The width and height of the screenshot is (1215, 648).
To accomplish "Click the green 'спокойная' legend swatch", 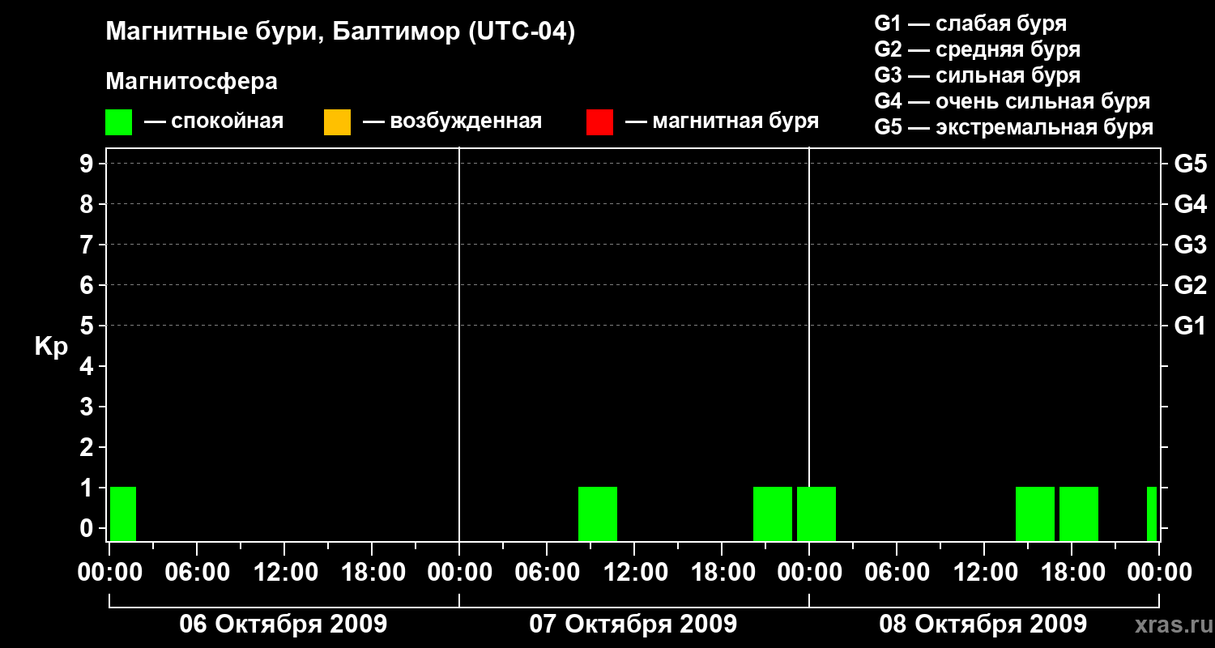I will (x=119, y=122).
